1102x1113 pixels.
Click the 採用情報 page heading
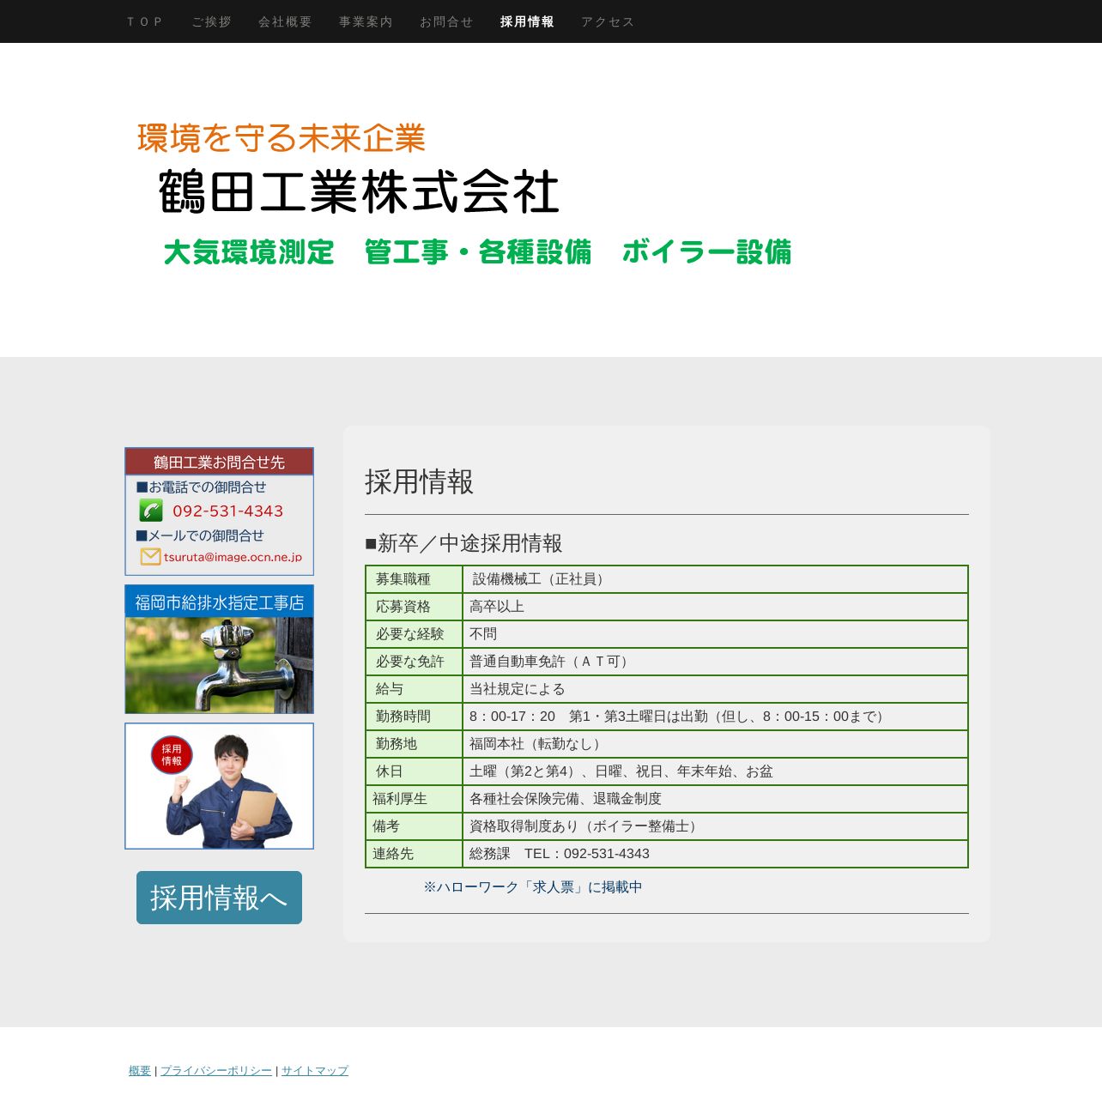point(419,481)
